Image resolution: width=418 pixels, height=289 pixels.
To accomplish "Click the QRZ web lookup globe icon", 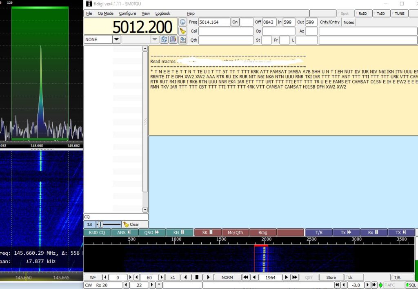I will coord(182,22).
